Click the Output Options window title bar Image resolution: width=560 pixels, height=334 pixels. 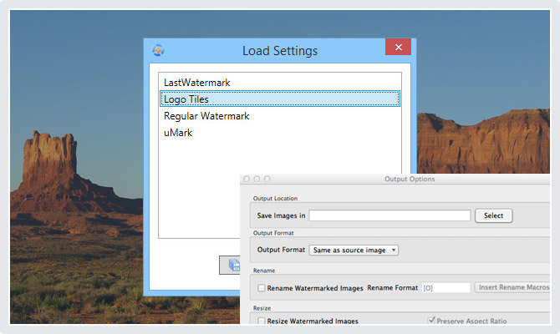(x=409, y=179)
